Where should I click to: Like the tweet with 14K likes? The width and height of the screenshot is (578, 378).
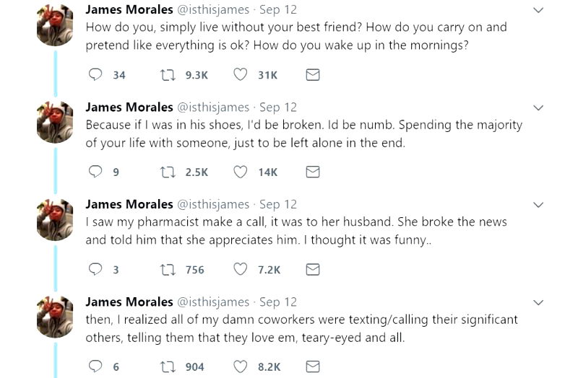pyautogui.click(x=241, y=172)
